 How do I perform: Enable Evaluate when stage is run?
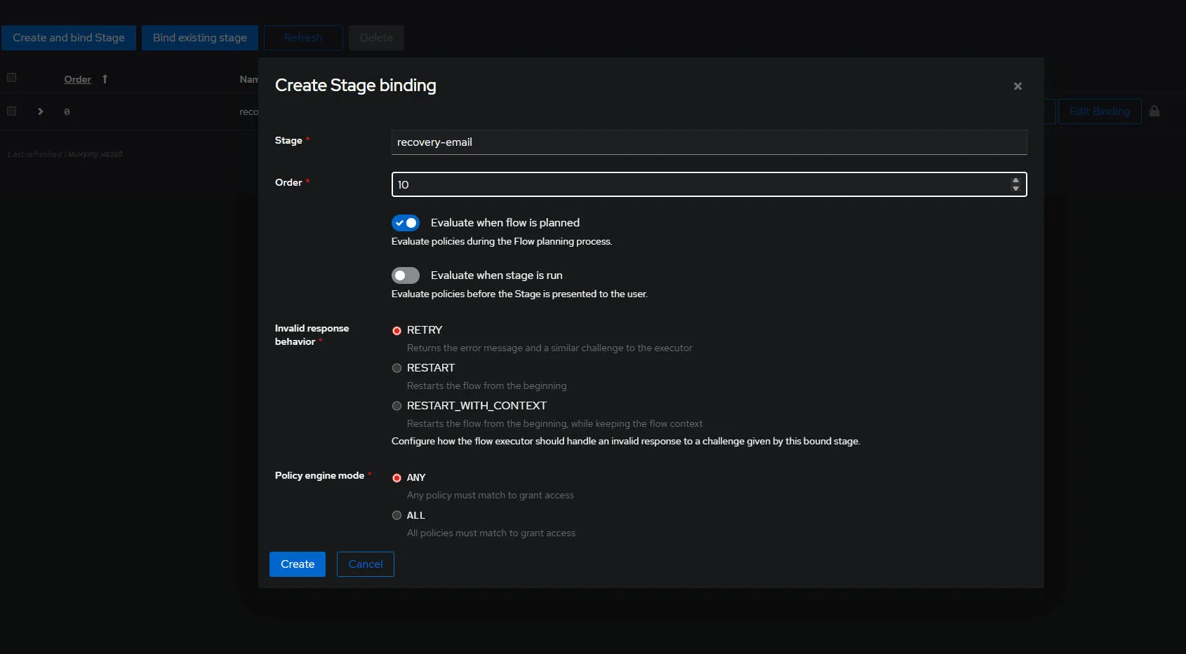[x=406, y=275]
